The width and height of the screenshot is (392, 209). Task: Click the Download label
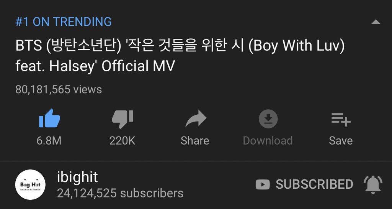point(268,141)
